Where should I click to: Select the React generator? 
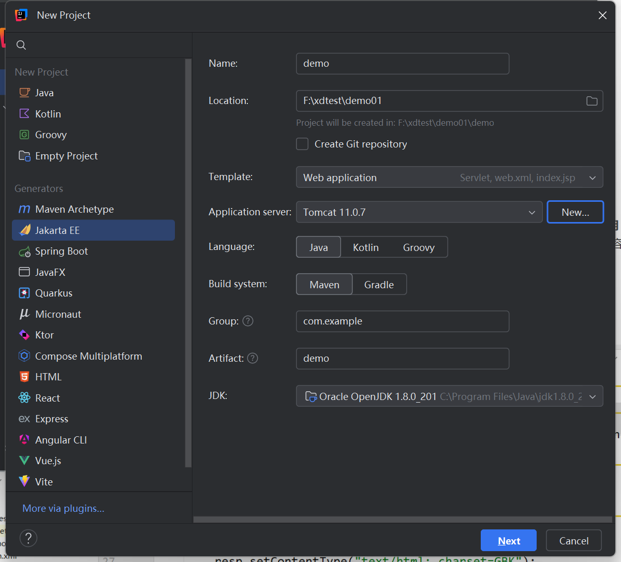pos(93,398)
